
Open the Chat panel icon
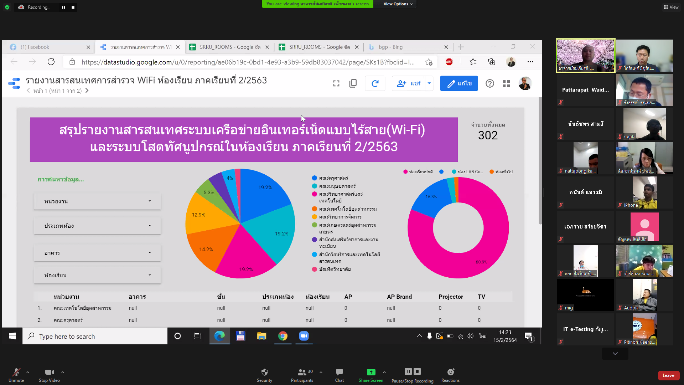[x=339, y=372]
